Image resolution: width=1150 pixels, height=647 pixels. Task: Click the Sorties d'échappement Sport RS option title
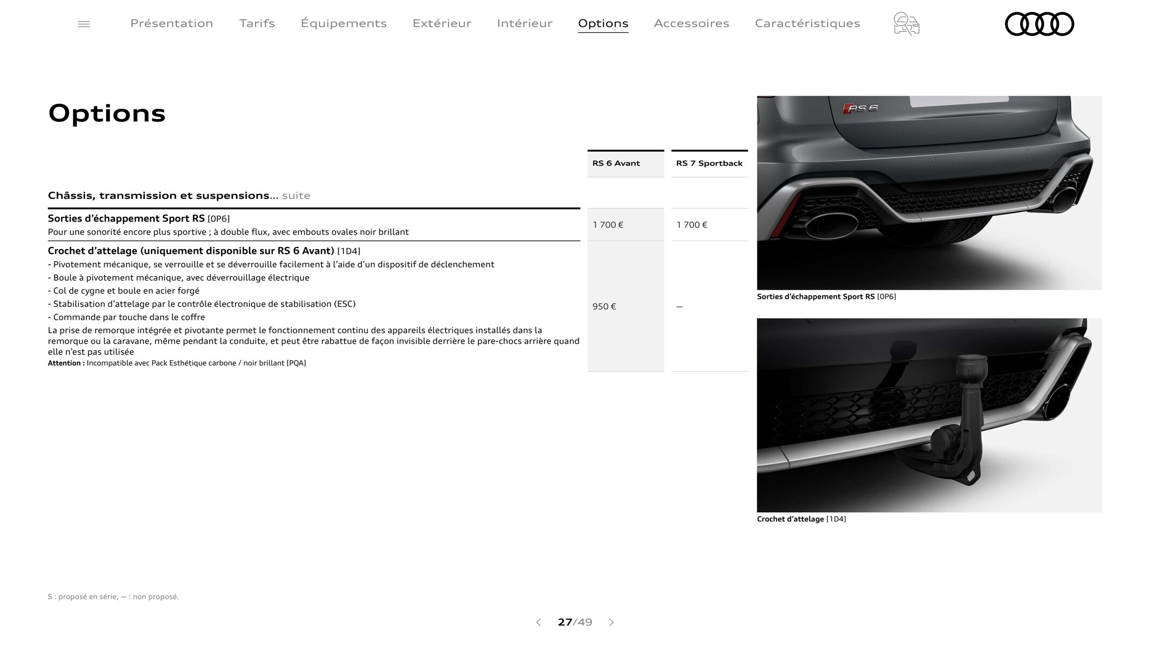tap(139, 218)
